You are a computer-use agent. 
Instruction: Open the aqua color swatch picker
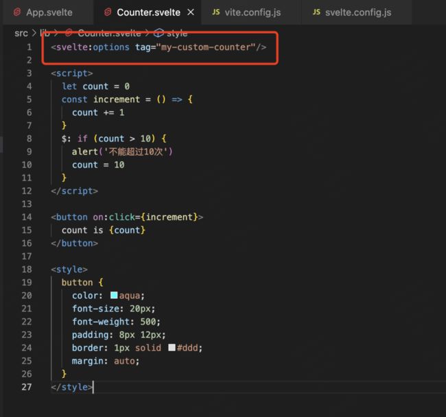pyautogui.click(x=114, y=295)
